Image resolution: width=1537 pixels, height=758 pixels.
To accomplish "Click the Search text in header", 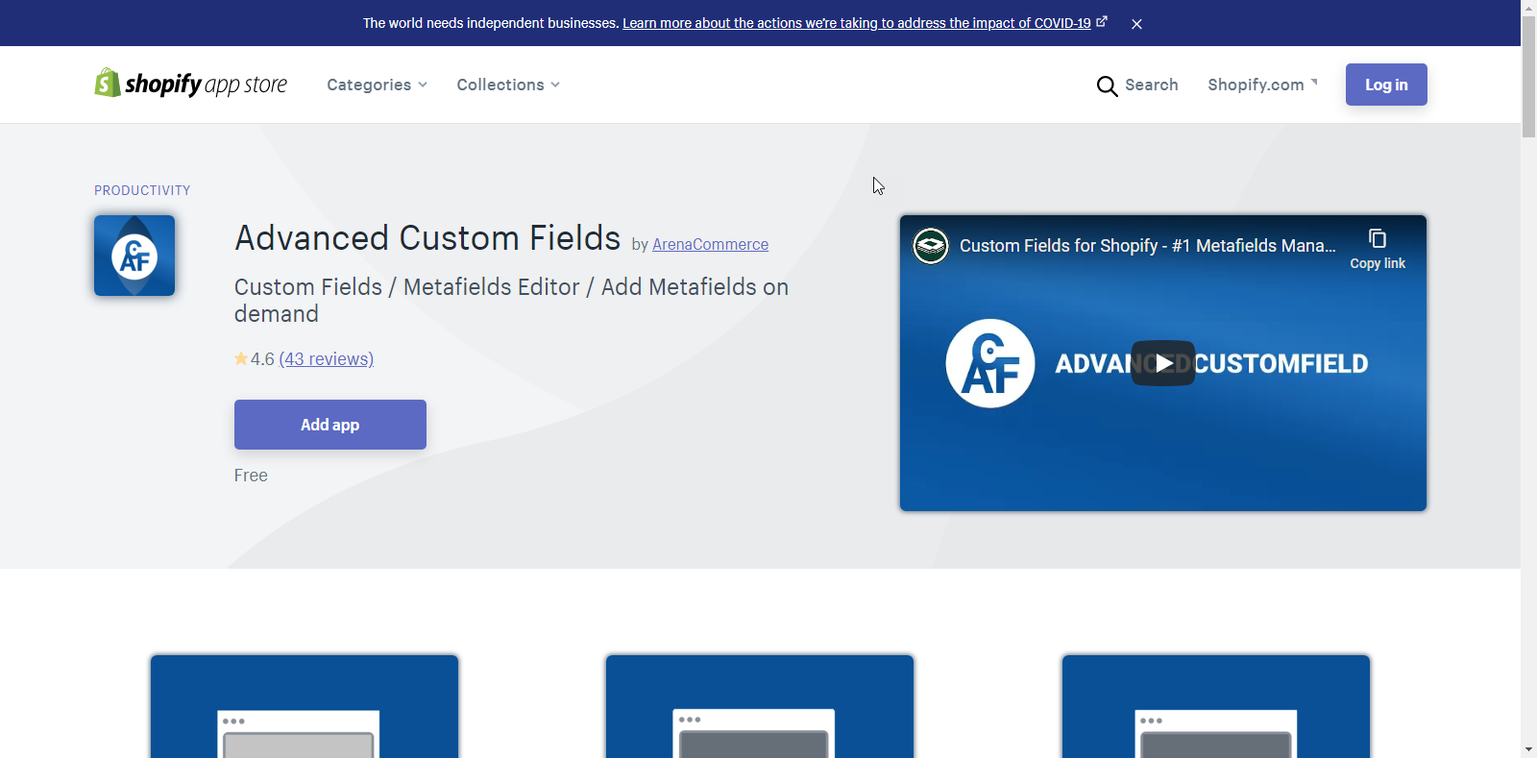I will [x=1151, y=85].
